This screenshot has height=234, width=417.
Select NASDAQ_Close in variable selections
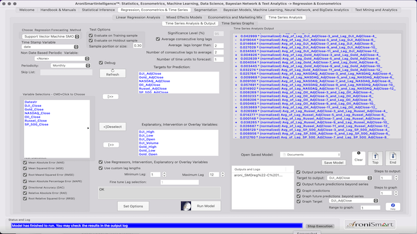[x=37, y=113]
